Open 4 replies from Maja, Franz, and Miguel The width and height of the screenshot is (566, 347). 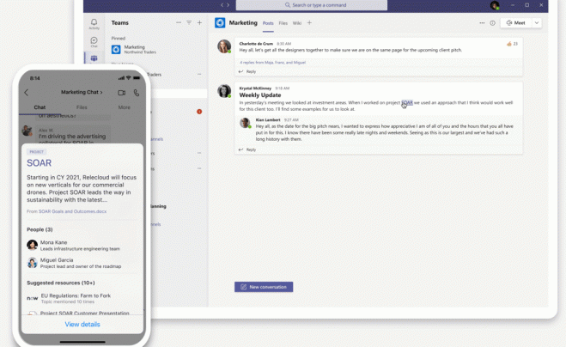click(272, 63)
